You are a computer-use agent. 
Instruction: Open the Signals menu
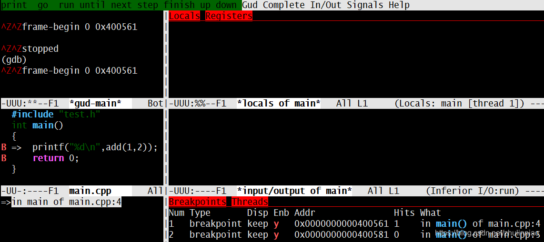(x=365, y=5)
